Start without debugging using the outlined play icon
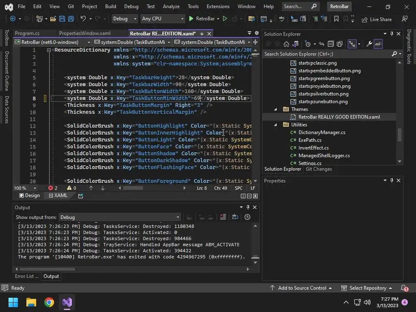The width and height of the screenshot is (416, 312). pyautogui.click(x=225, y=19)
